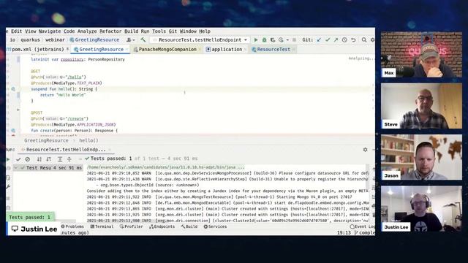Update project via Git blue arrow
Screen dimensions: 468x263
[x=319, y=39]
